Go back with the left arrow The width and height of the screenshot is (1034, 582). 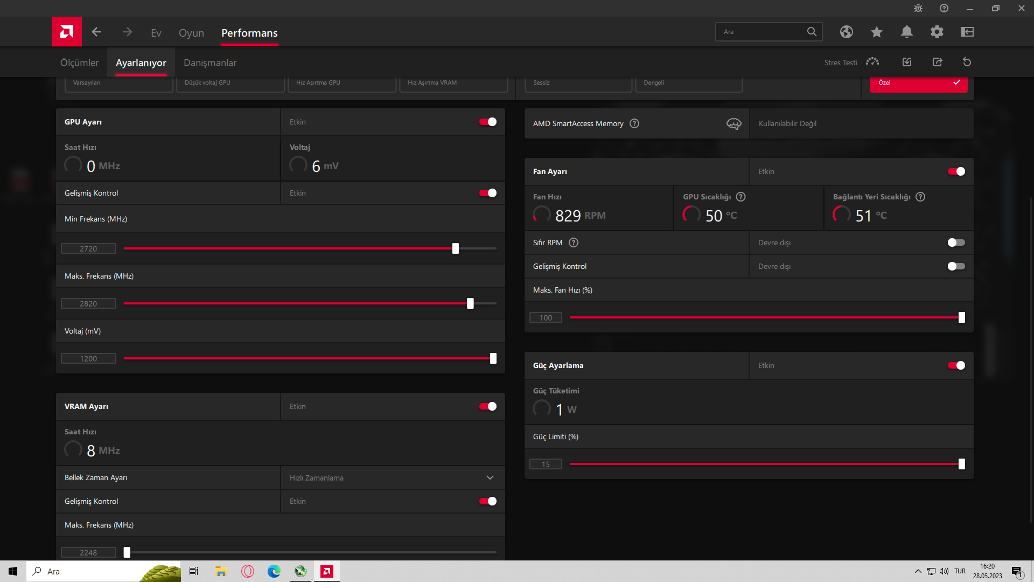tap(96, 32)
